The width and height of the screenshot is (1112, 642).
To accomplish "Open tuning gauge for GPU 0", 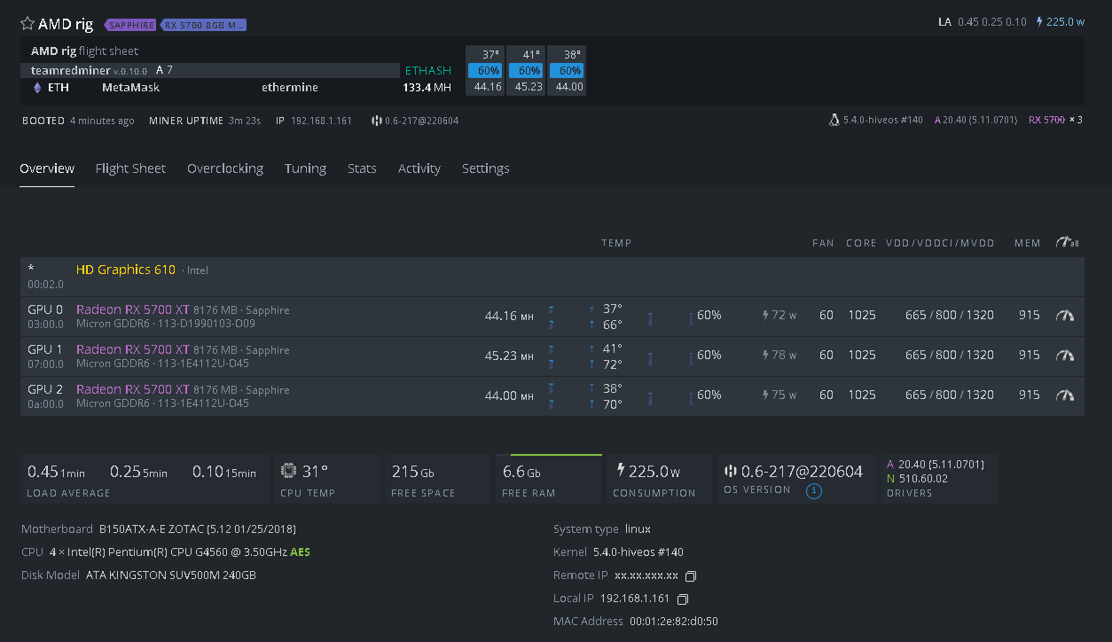I will [x=1065, y=316].
